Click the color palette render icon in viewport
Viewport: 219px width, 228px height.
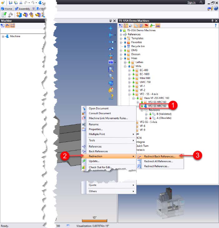tap(111, 90)
